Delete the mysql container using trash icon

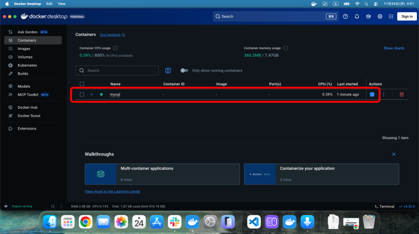(x=401, y=94)
